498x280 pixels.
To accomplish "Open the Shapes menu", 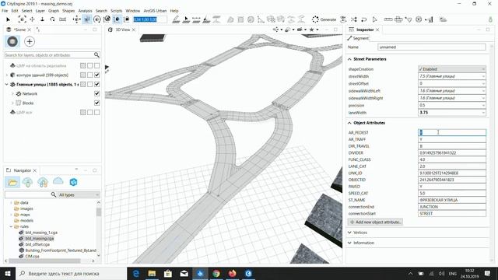I will point(68,11).
